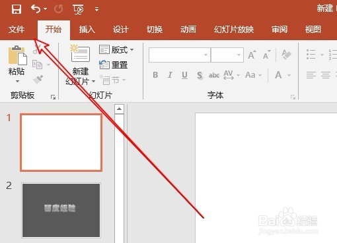Switch to the 插入 tab
Image resolution: width=337 pixels, height=243 pixels.
point(87,30)
